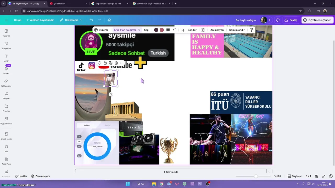Open a new browser tab

point(175,4)
